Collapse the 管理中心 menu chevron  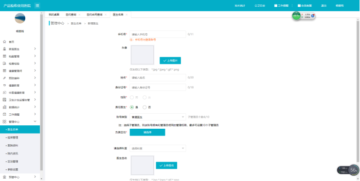click(35, 121)
